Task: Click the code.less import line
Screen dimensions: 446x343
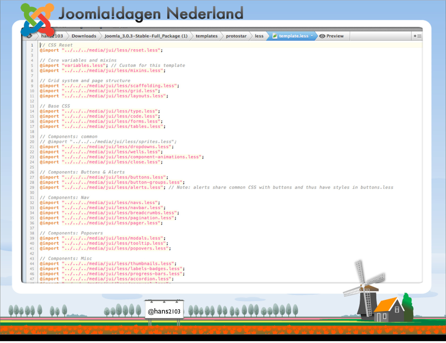Action: tap(100, 116)
